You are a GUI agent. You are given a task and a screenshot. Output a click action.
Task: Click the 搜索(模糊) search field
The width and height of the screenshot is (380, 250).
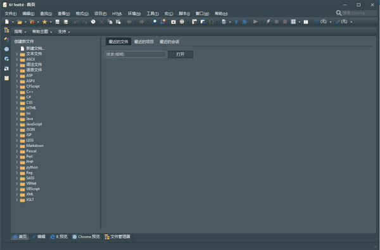tap(136, 54)
